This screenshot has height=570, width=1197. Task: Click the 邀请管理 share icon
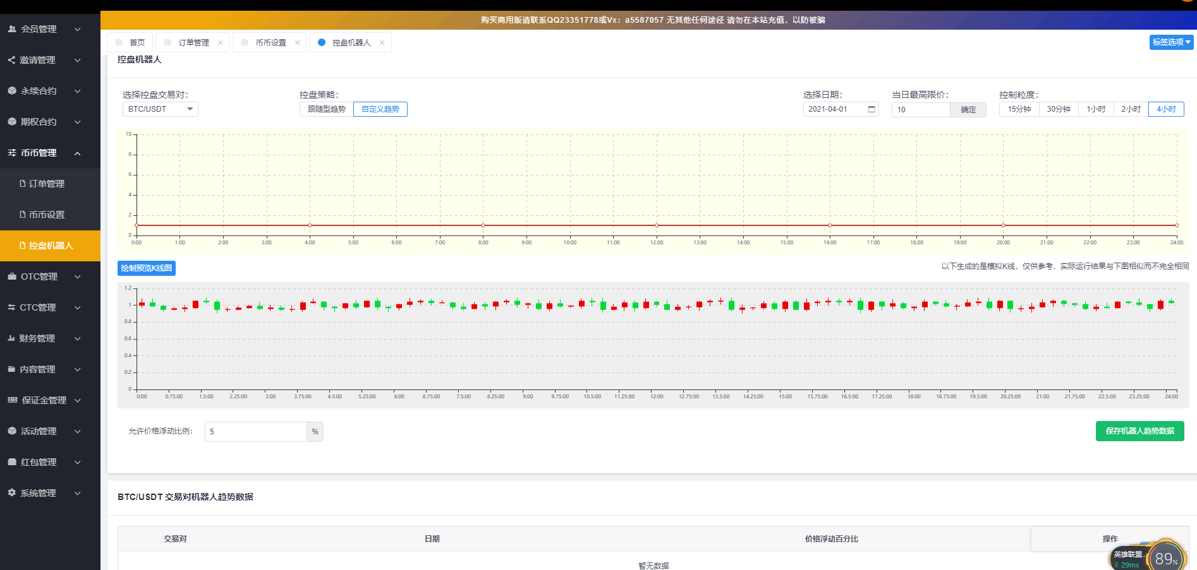[11, 60]
